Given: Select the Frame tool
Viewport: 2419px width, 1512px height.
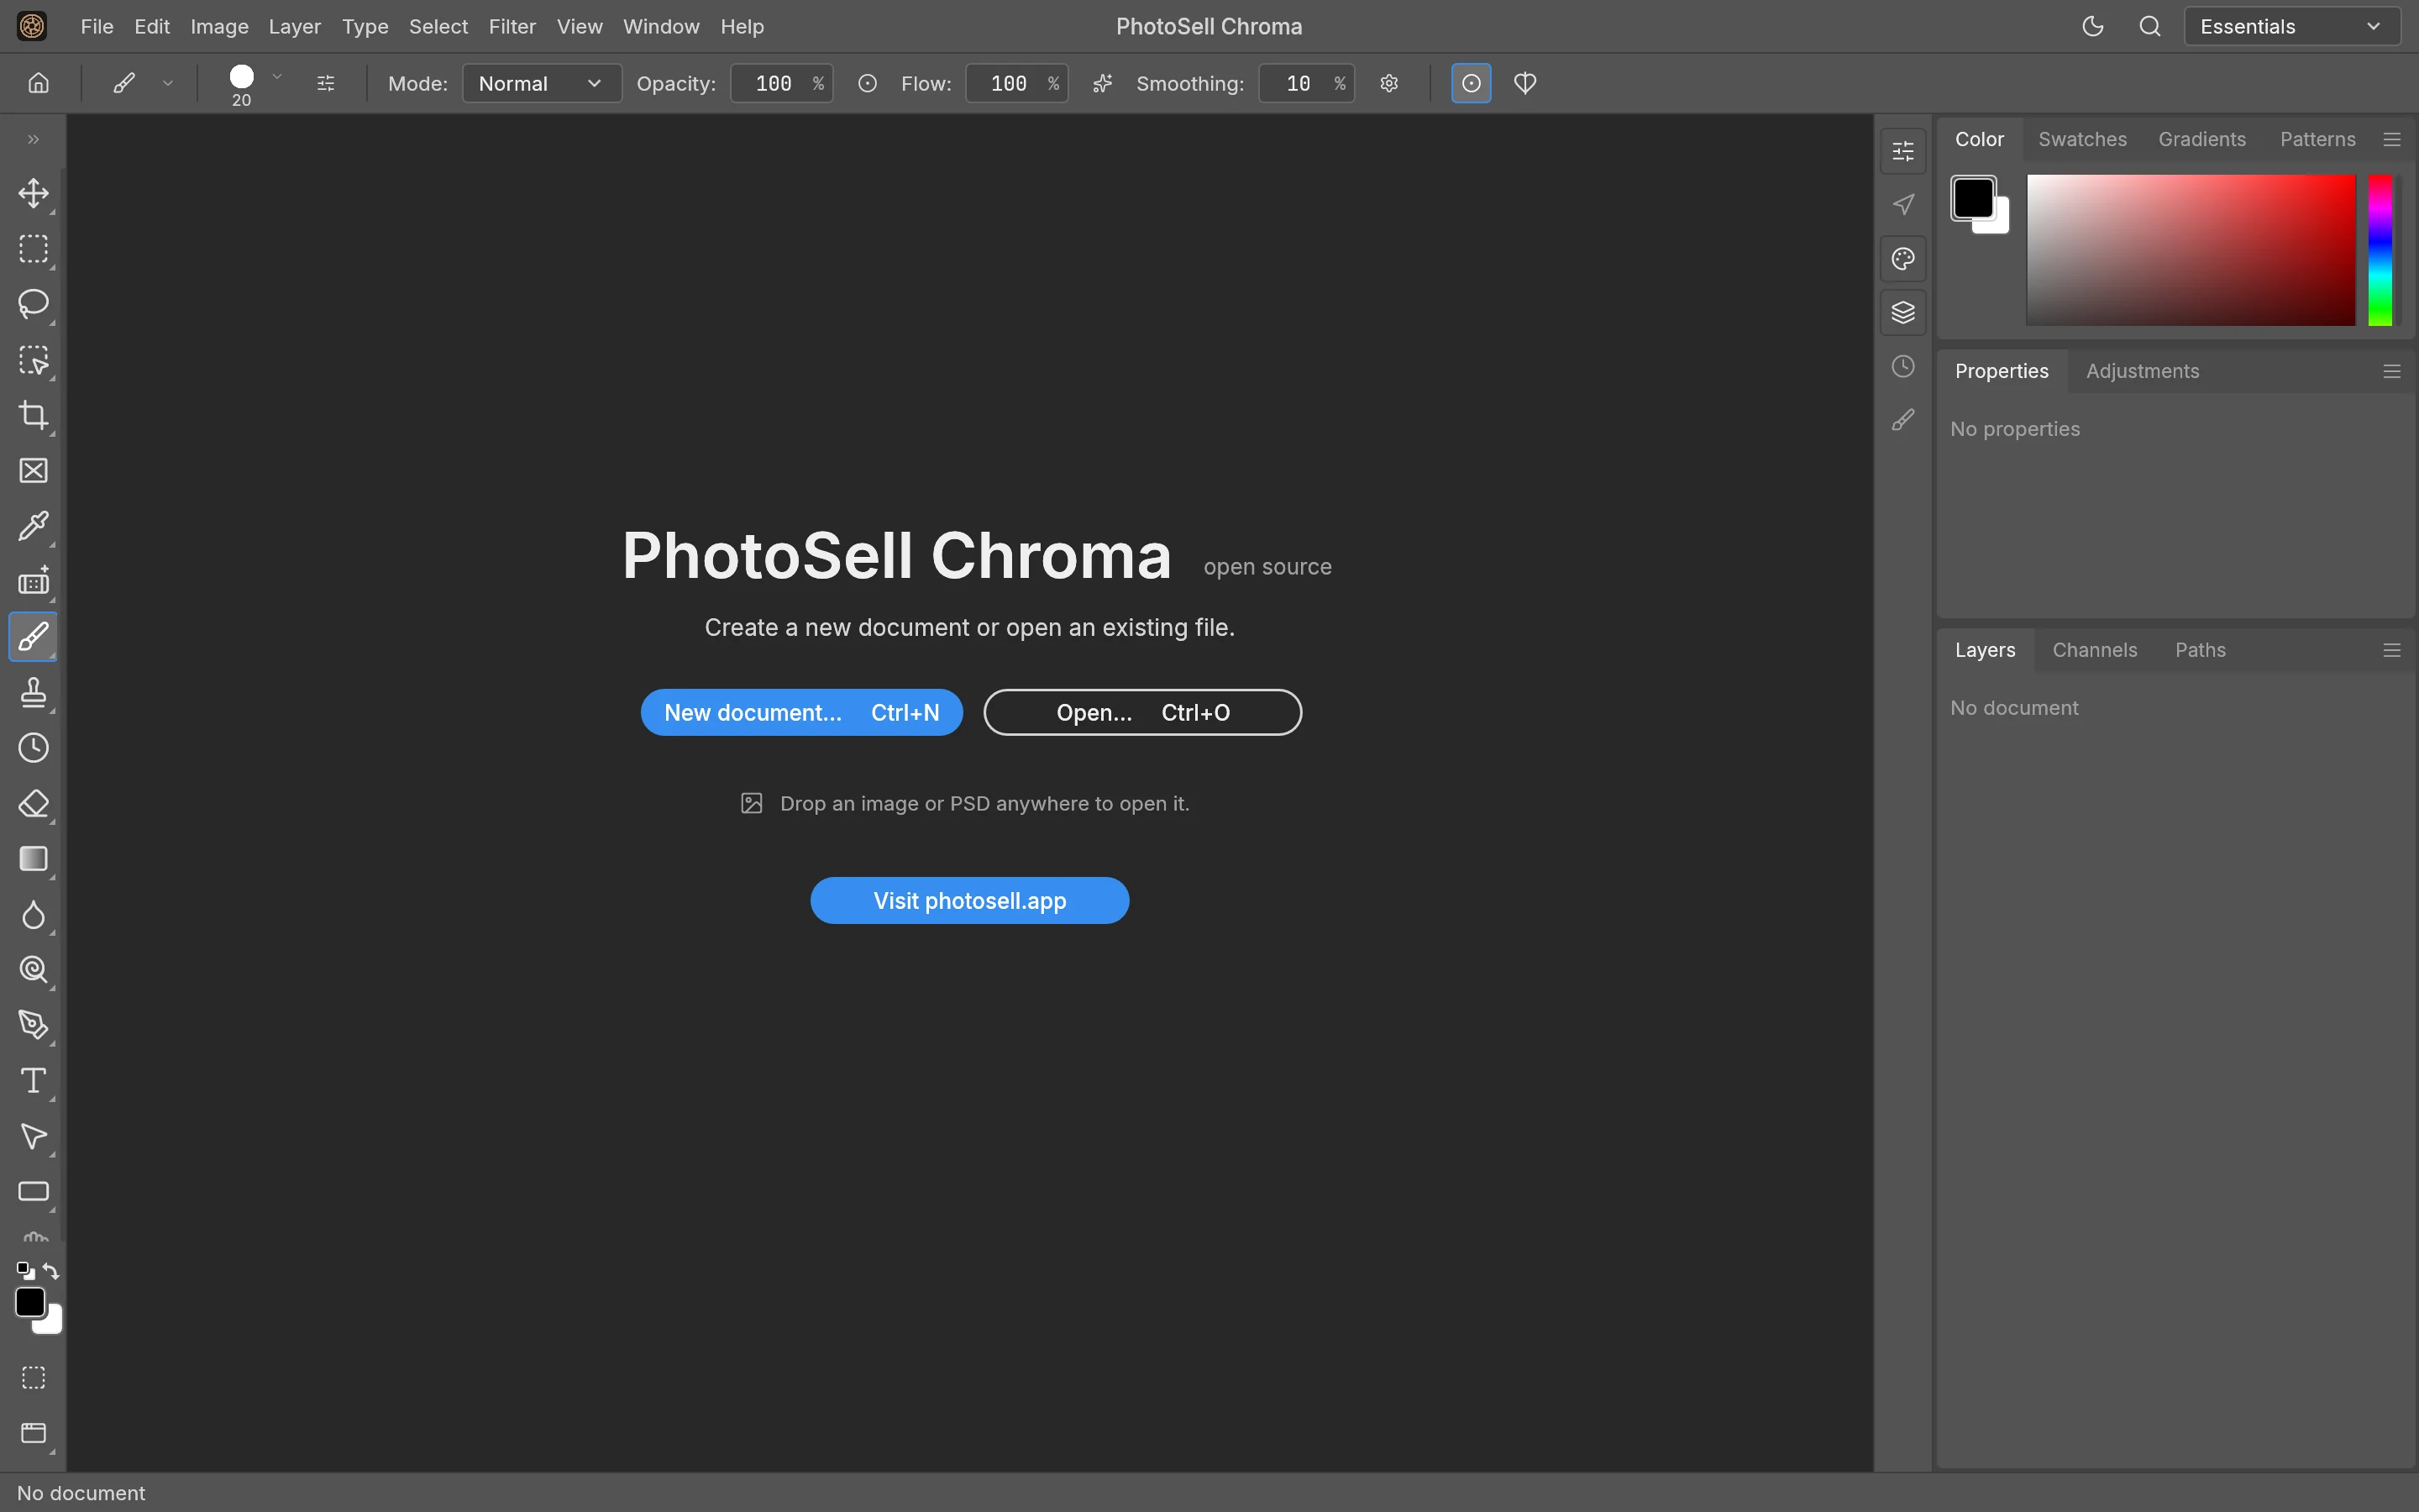Looking at the screenshot, I should [34, 471].
